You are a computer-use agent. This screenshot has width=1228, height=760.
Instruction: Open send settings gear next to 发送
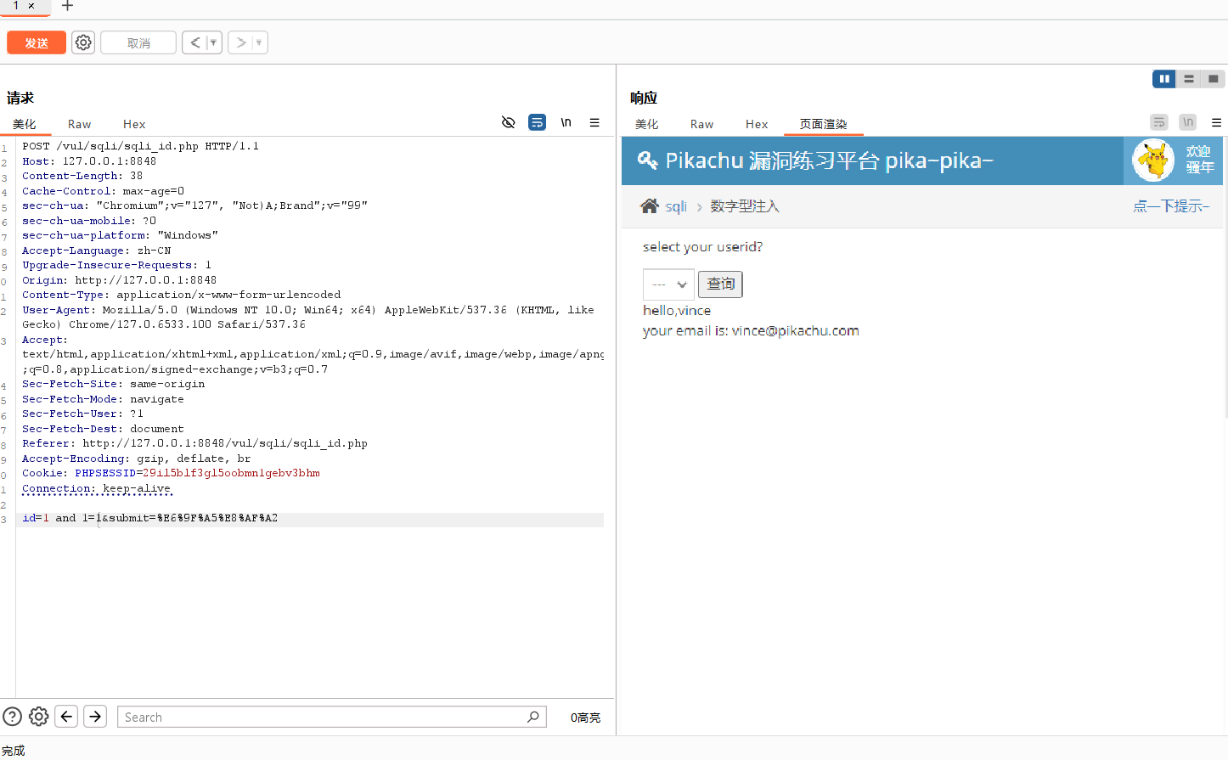click(x=83, y=42)
